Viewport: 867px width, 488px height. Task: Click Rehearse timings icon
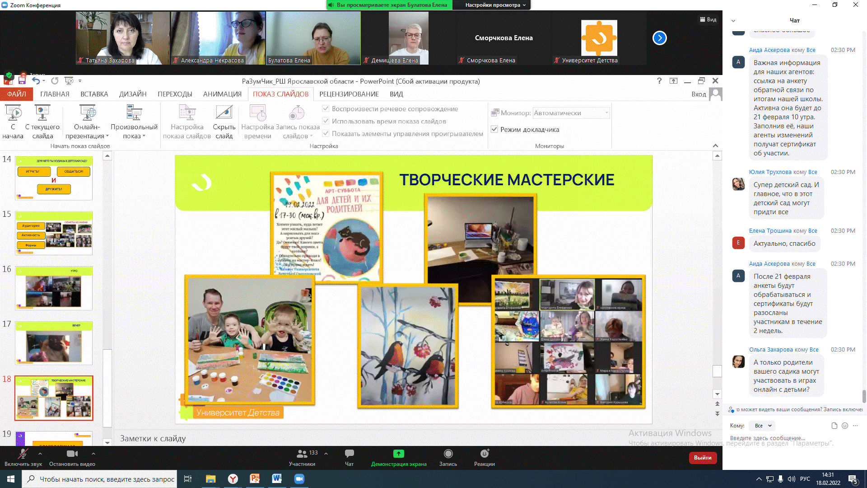pos(258,113)
